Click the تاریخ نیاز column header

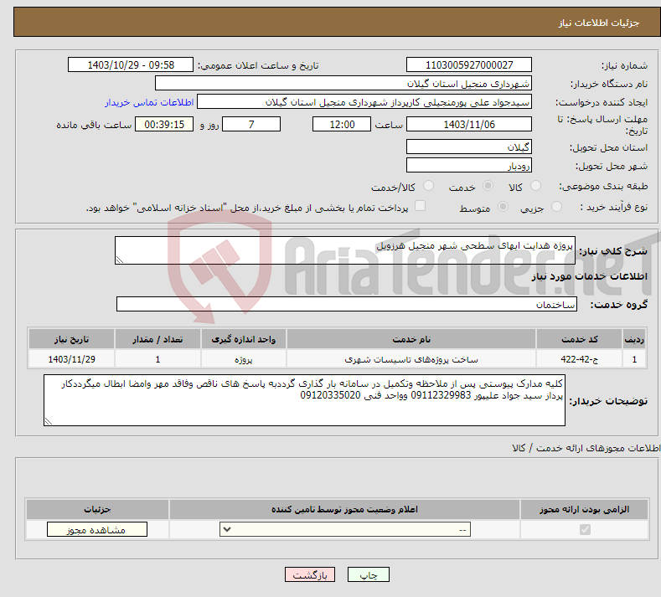[x=71, y=339]
